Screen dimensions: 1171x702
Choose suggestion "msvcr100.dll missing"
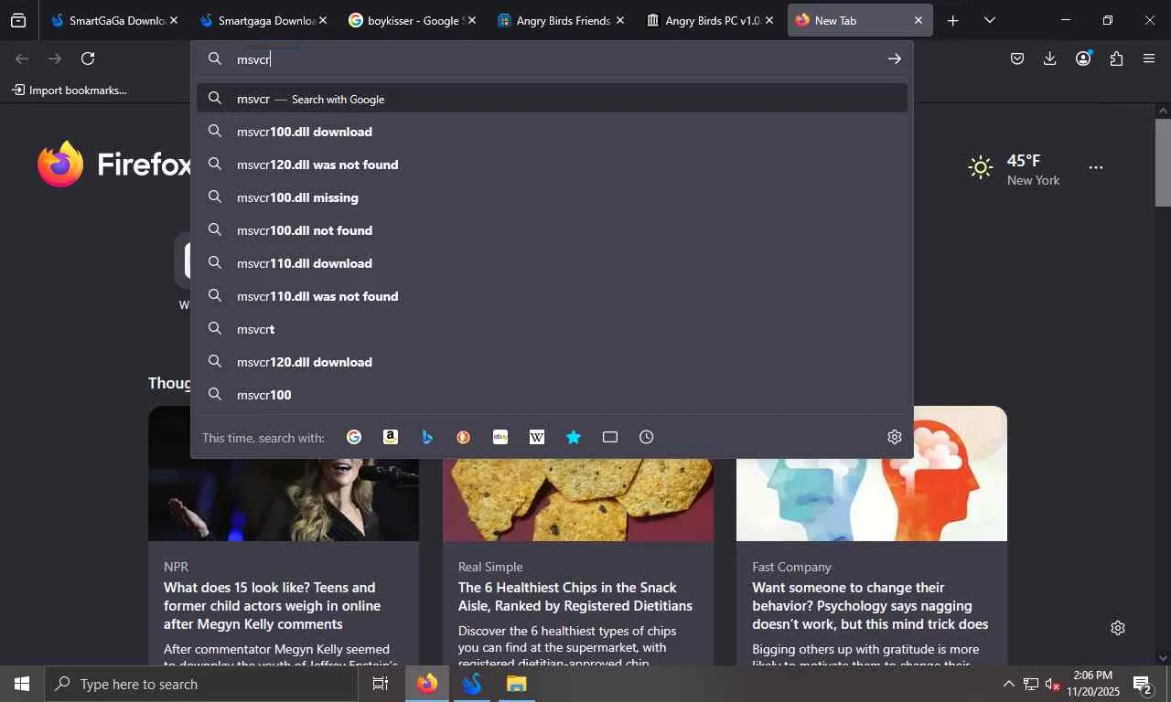pos(552,197)
